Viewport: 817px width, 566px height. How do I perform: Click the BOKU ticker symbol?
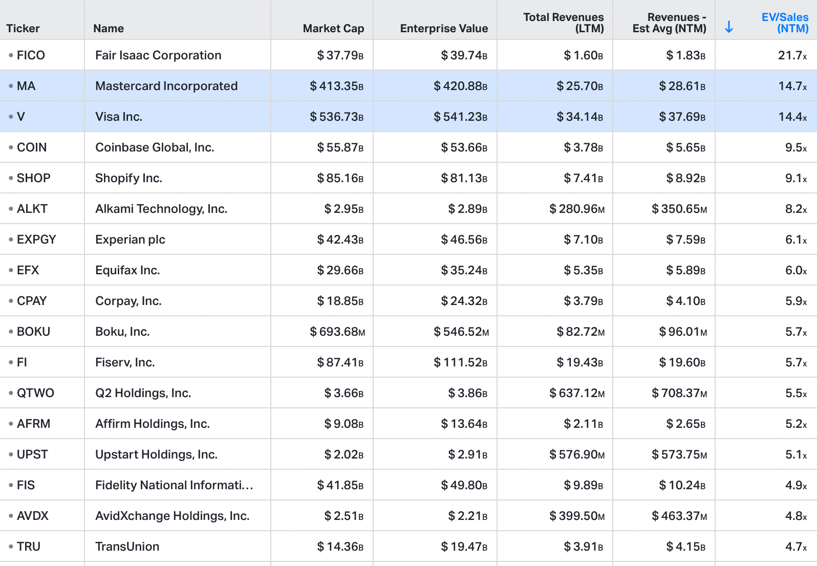pyautogui.click(x=33, y=332)
